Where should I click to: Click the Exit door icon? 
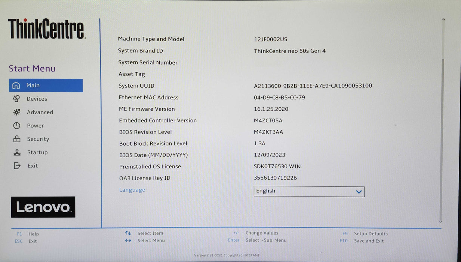(x=17, y=165)
